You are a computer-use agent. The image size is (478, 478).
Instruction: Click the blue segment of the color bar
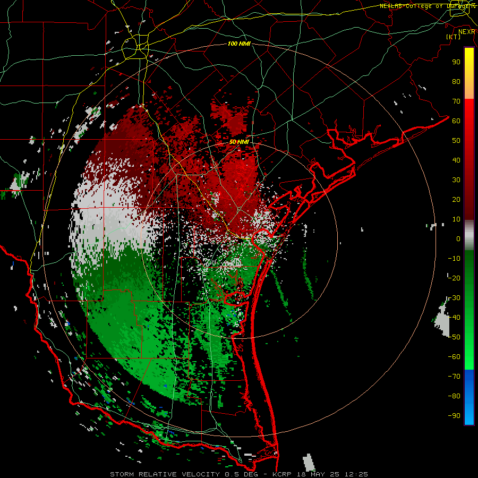[469, 397]
